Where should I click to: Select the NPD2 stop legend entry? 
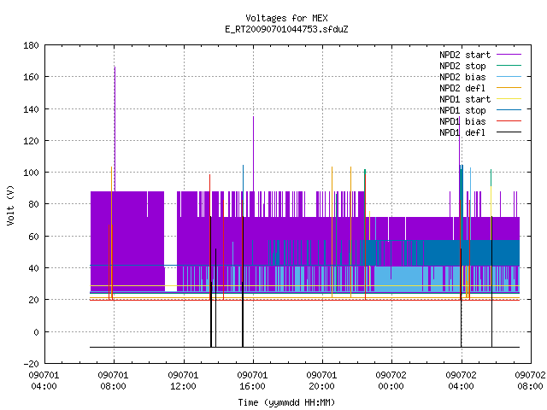click(x=462, y=66)
